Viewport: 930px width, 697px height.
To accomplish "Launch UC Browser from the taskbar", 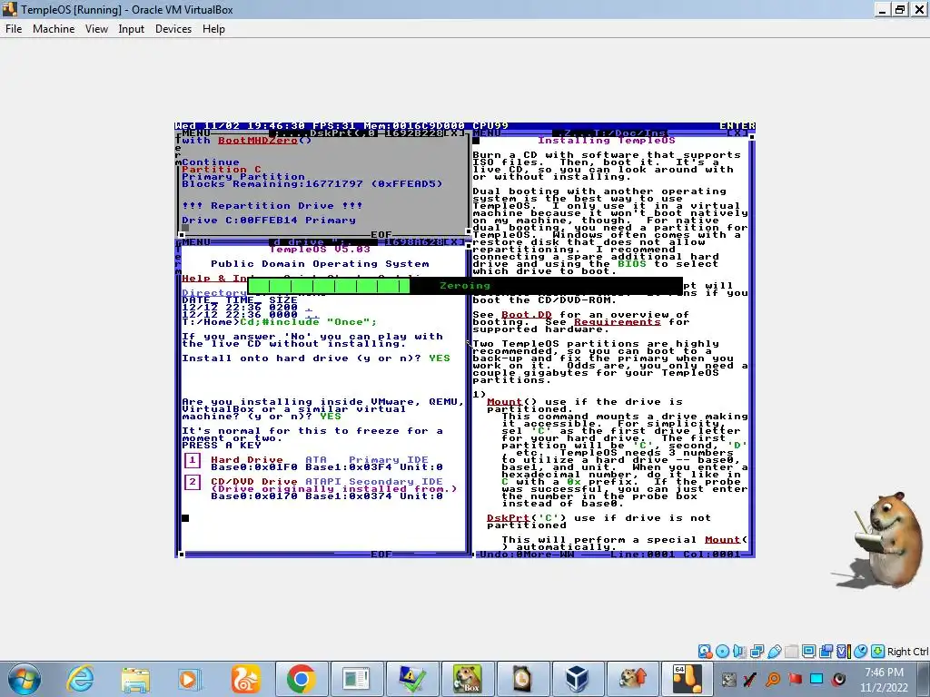I will click(x=245, y=679).
